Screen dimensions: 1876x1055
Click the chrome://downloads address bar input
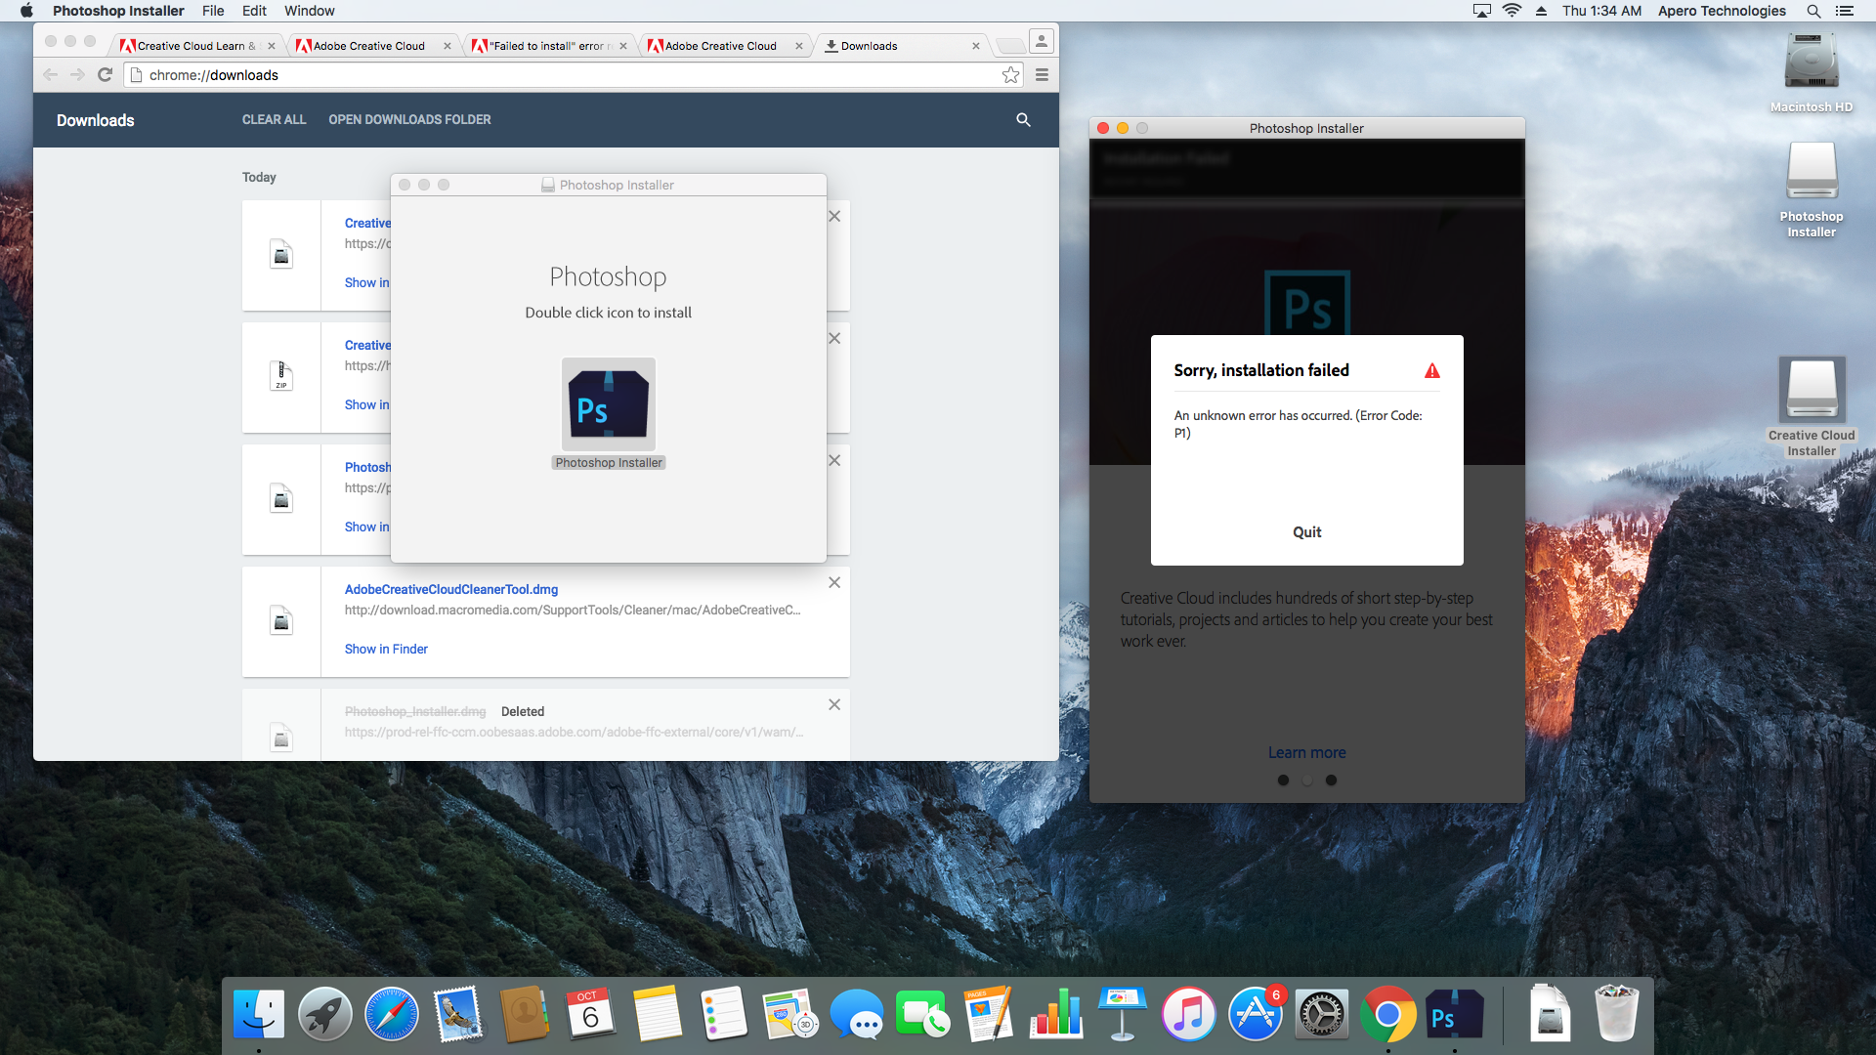(x=572, y=73)
